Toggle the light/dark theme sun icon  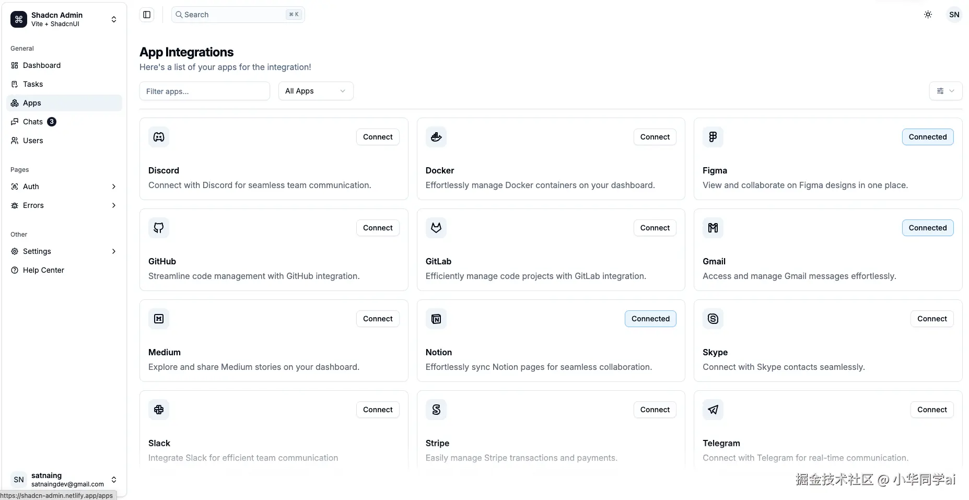928,15
